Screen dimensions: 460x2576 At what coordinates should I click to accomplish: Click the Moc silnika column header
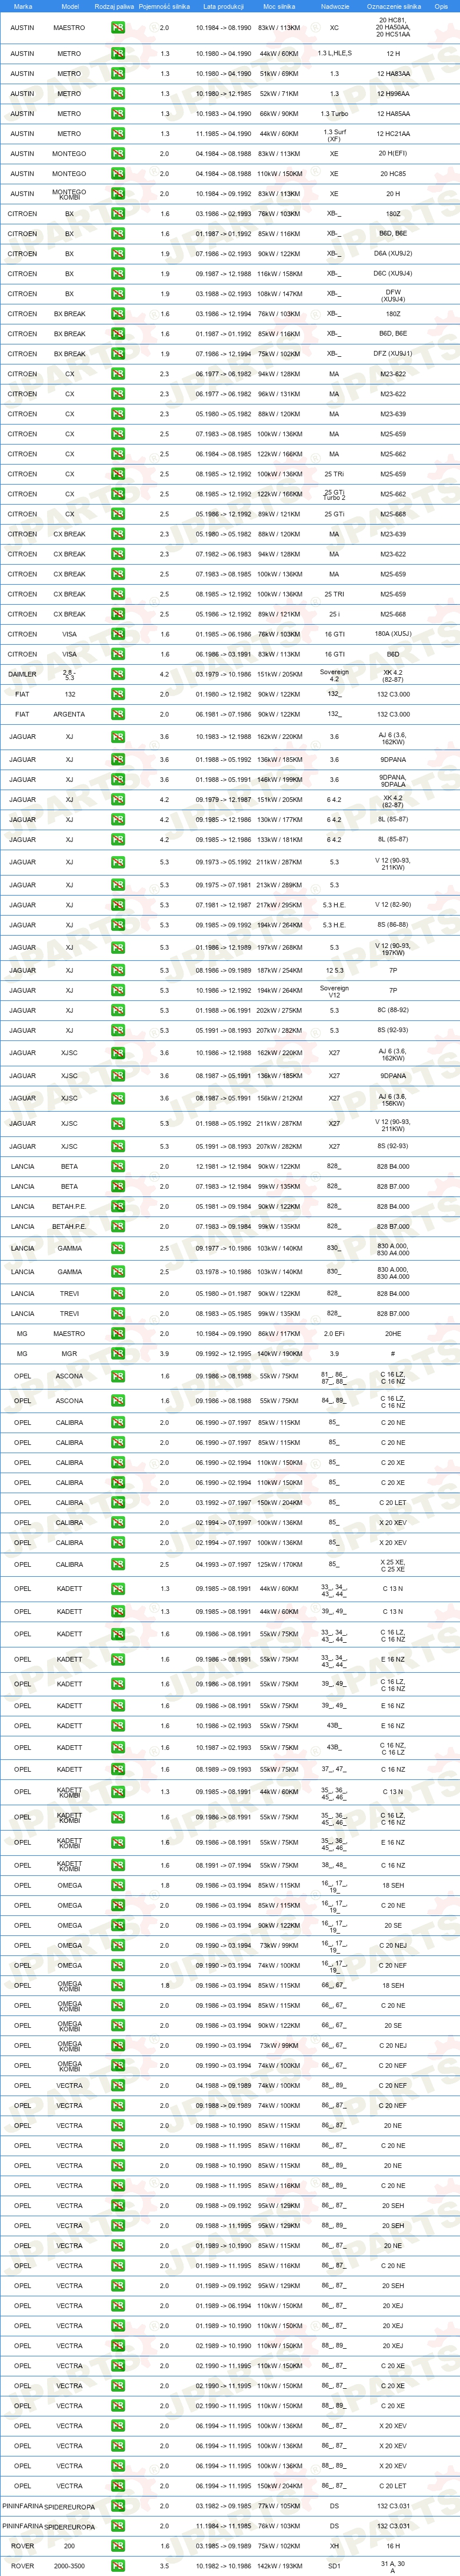(x=279, y=6)
